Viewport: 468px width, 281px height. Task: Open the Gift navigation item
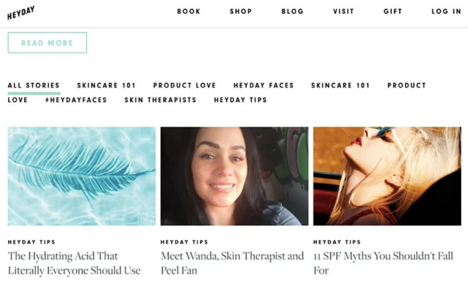pyautogui.click(x=393, y=11)
